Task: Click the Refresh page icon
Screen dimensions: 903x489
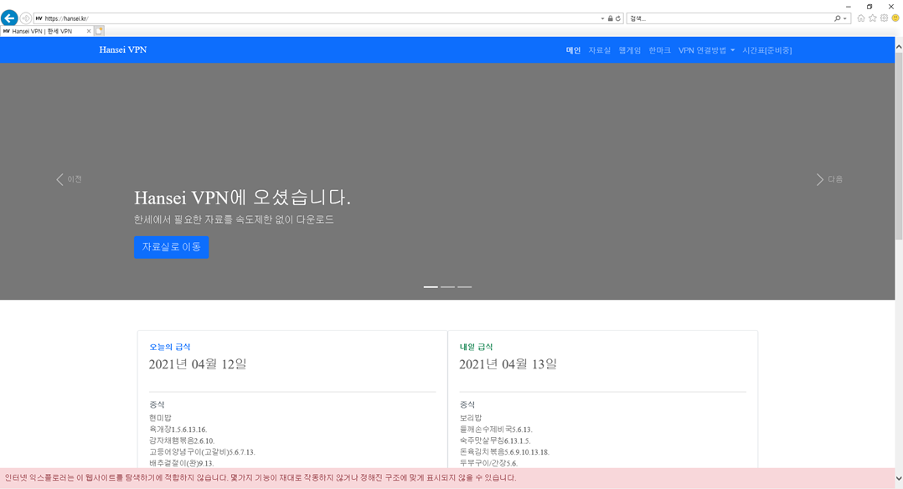Action: [x=618, y=18]
